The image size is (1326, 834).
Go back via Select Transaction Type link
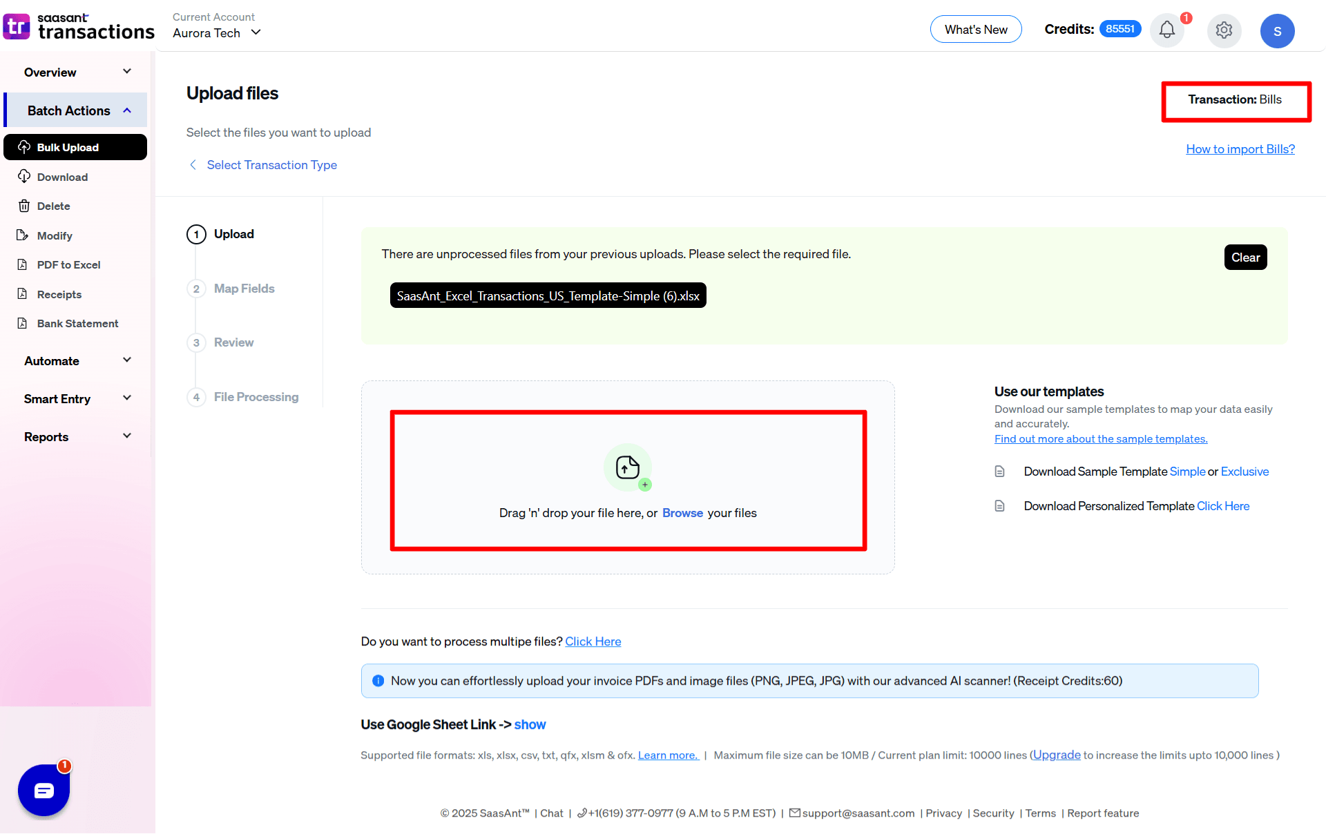click(x=271, y=165)
